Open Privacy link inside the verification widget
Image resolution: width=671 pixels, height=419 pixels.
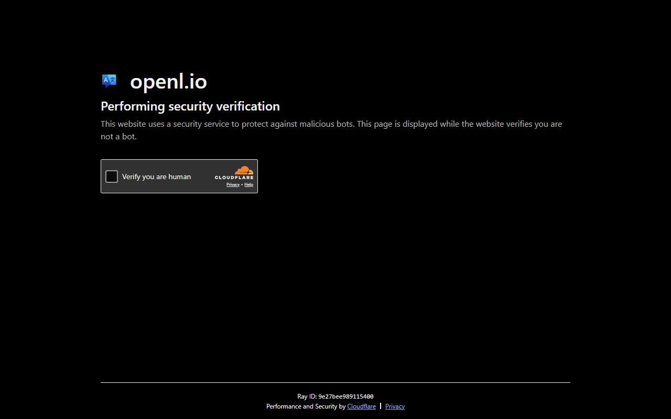(x=233, y=184)
